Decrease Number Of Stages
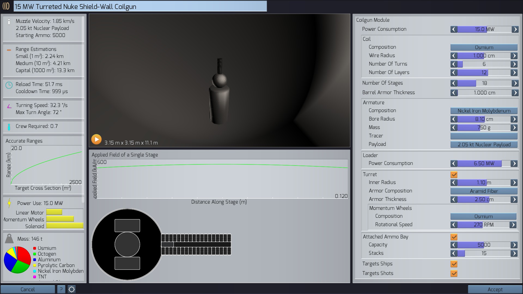523x294 pixels. tap(454, 83)
